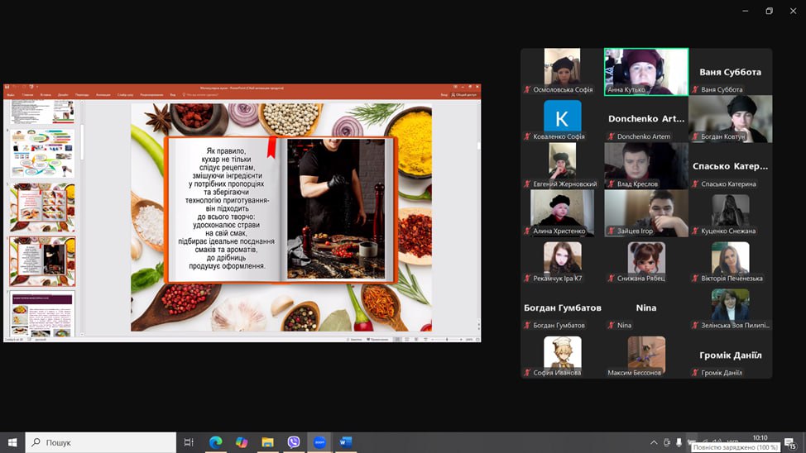Open File Explorer from the taskbar
This screenshot has height=453, width=806.
(267, 442)
